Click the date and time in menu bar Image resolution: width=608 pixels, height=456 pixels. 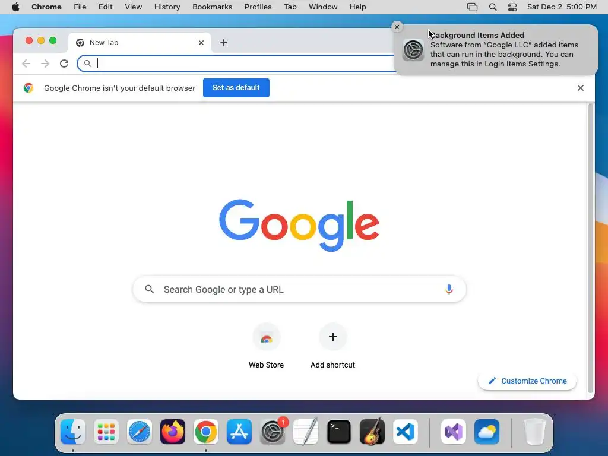click(x=562, y=7)
